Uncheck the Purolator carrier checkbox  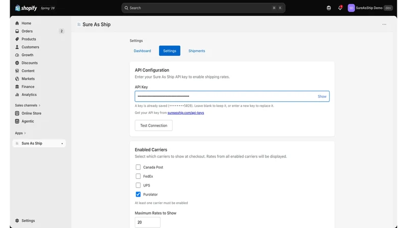coord(138,195)
